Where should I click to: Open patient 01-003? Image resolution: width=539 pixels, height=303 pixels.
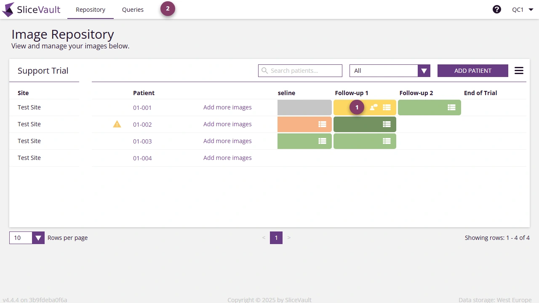tap(142, 141)
